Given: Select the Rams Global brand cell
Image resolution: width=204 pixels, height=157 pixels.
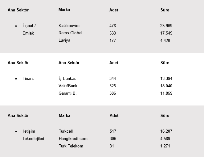Looking at the screenshot, I should click(x=70, y=33).
